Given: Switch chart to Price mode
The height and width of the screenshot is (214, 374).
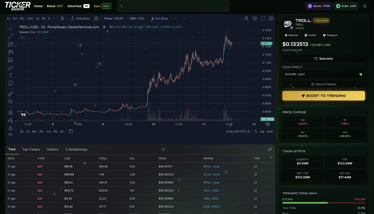Looking at the screenshot, I should click(x=108, y=18).
